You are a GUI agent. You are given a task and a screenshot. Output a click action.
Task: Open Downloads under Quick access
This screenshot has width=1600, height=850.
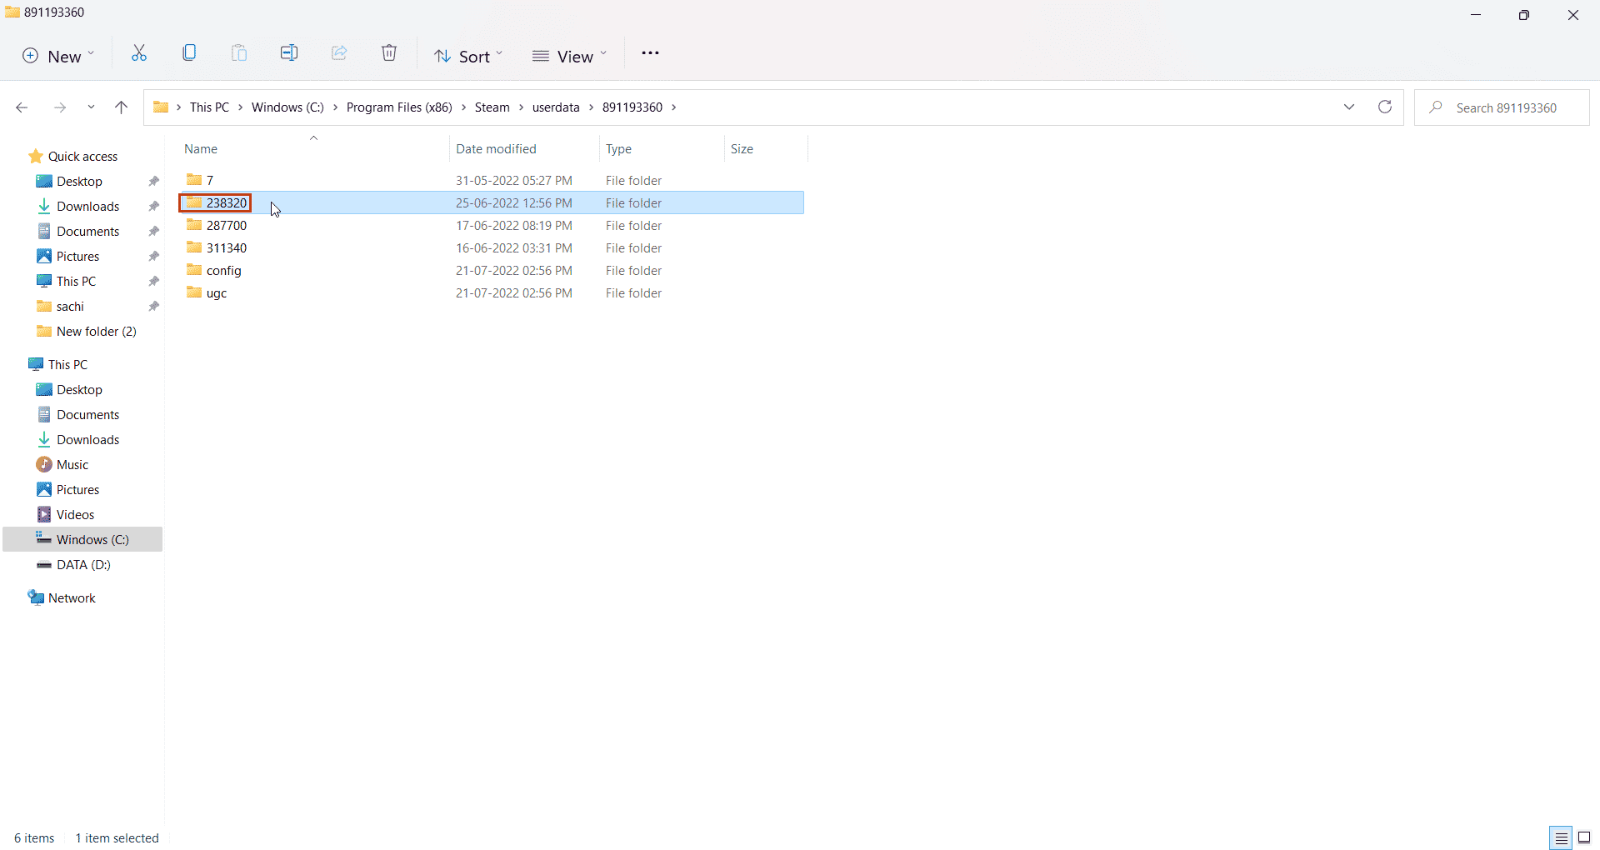pos(87,206)
